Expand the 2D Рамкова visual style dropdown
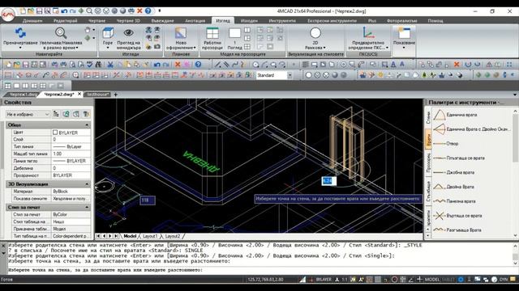This screenshot has width=519, height=291. click(x=324, y=48)
